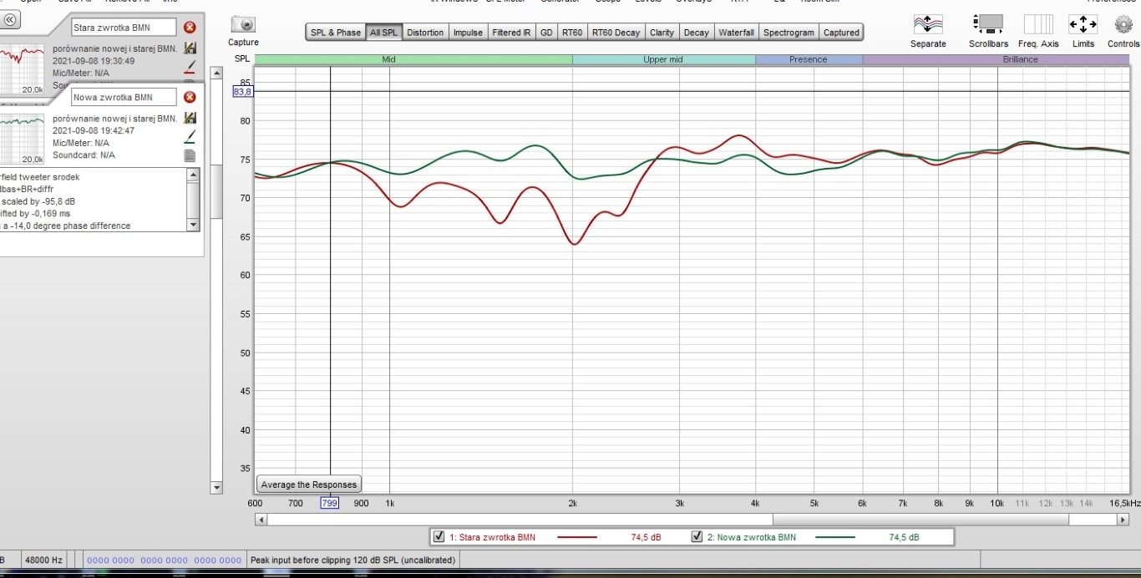
Task: Toggle Stara zwrotka BMN trace checkbox
Action: click(x=439, y=537)
